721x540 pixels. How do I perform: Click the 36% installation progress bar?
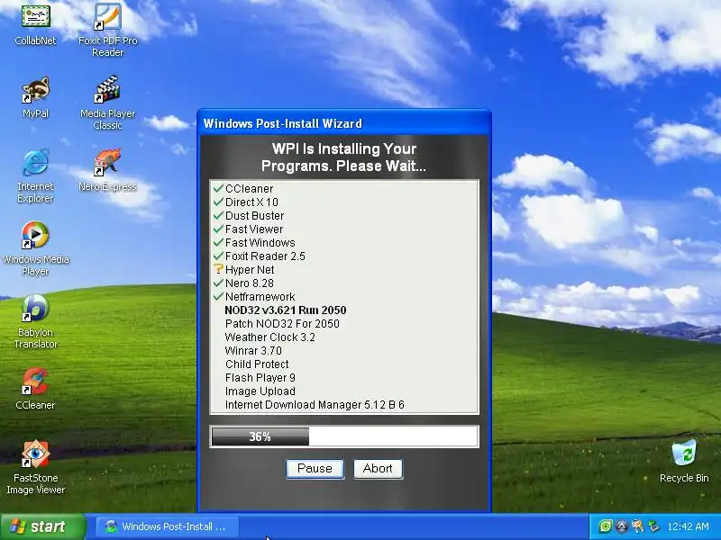(344, 436)
